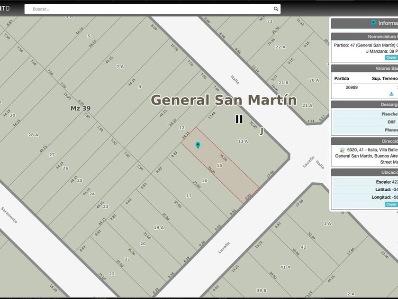Viewport: 398px width, 299px height.
Task: Select parcel 22 A on the map
Action: point(280,47)
